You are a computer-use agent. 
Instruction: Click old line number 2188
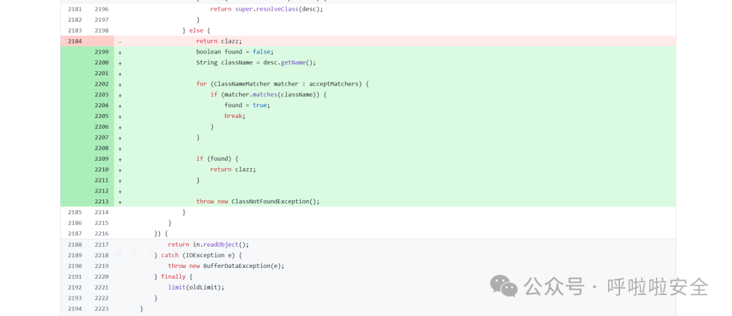(75, 245)
